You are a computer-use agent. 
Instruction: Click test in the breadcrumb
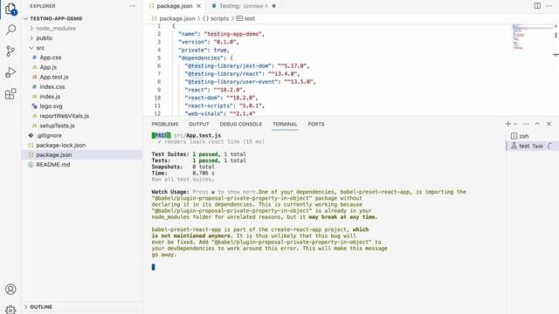pyautogui.click(x=250, y=18)
